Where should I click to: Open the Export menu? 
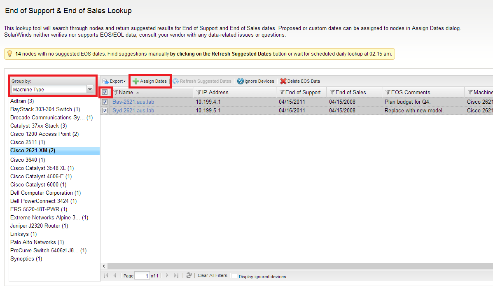point(114,81)
